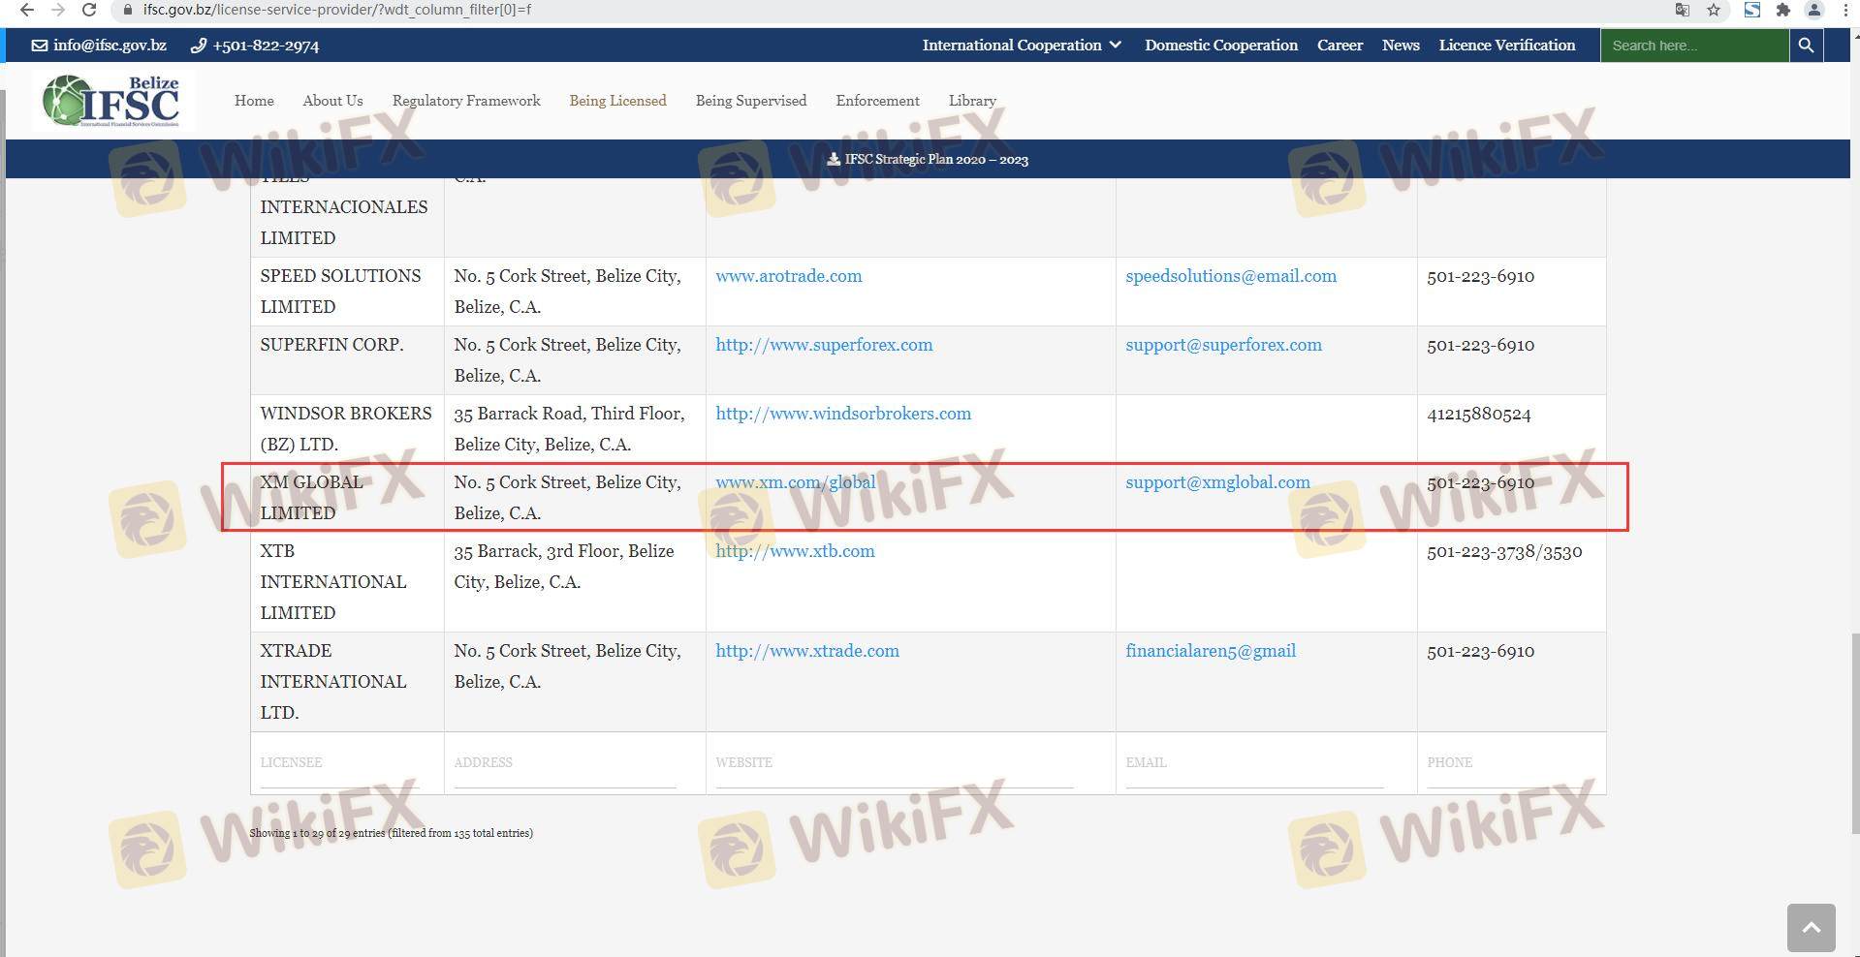This screenshot has width=1860, height=957.
Task: Open the www.xm.com/global link
Action: click(795, 482)
